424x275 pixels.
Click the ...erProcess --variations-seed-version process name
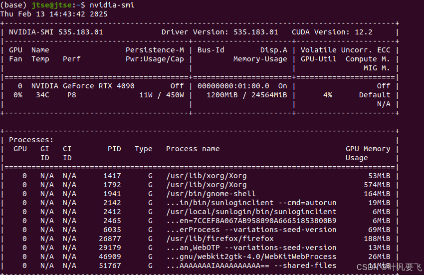[251, 230]
